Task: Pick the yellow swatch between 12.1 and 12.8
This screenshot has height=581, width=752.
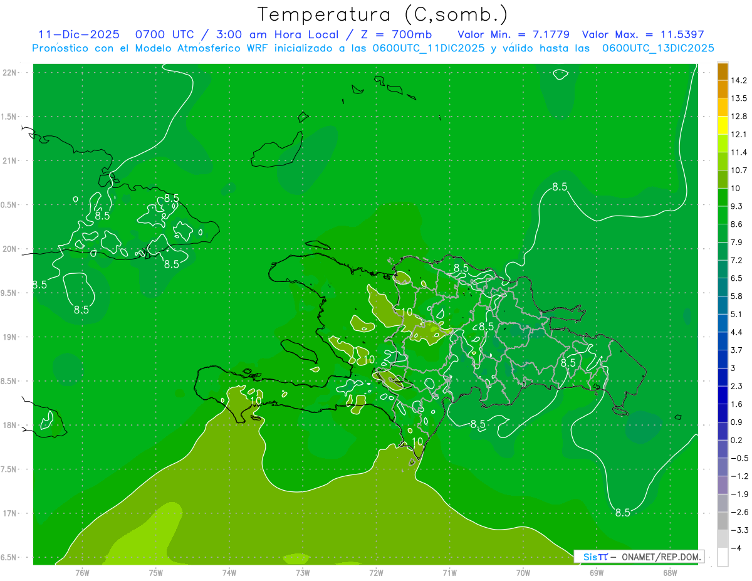Action: click(x=723, y=125)
